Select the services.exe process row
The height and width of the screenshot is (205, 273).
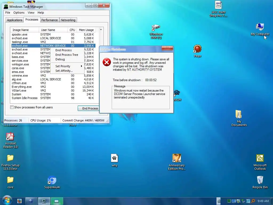pyautogui.click(x=31, y=61)
